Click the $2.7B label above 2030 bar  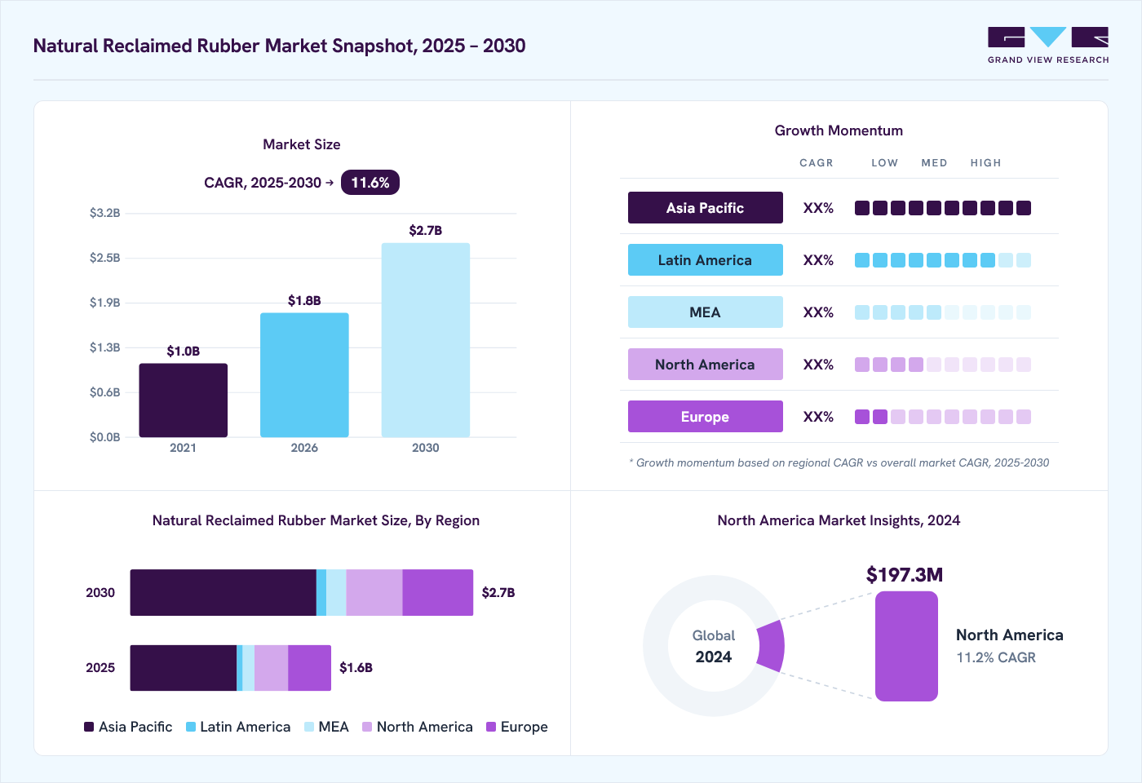click(426, 231)
